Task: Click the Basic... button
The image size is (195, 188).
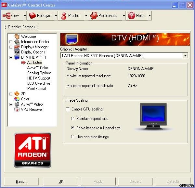Action: click(21, 181)
